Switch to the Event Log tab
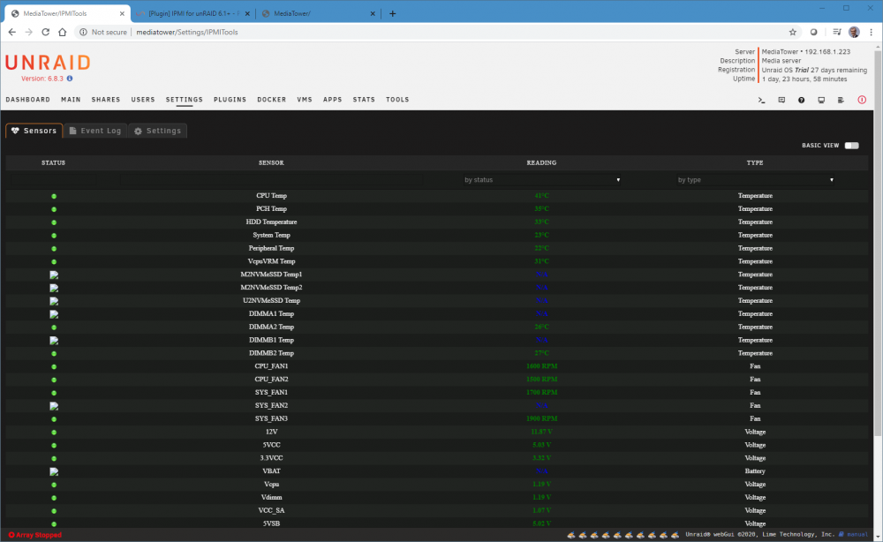Viewport: 883px width, 542px height. pyautogui.click(x=95, y=131)
